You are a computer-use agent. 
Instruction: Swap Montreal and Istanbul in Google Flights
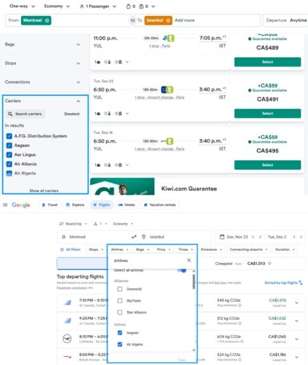click(134, 237)
